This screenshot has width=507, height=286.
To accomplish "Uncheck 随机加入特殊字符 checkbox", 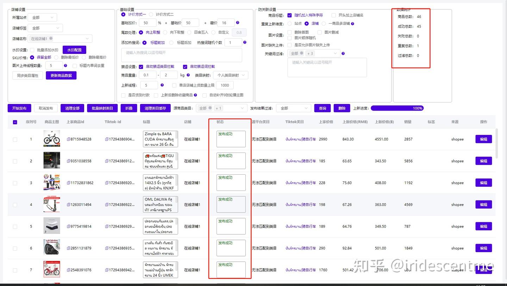I will point(289,15).
